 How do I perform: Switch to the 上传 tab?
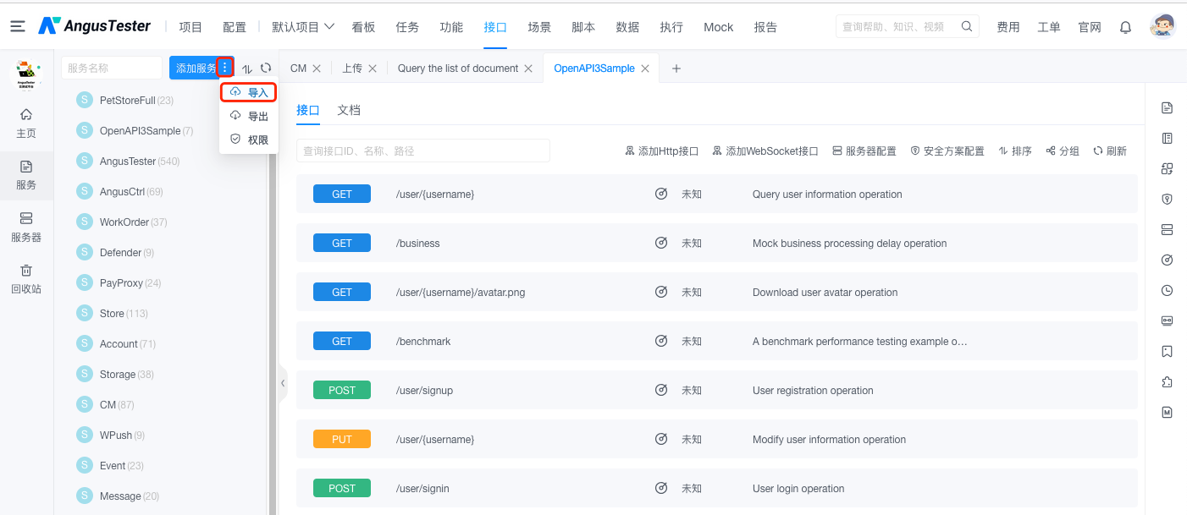pos(352,68)
